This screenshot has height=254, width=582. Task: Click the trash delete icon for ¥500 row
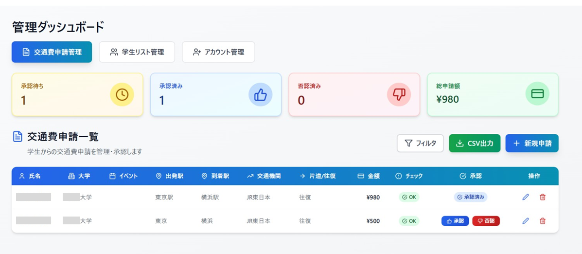(543, 221)
